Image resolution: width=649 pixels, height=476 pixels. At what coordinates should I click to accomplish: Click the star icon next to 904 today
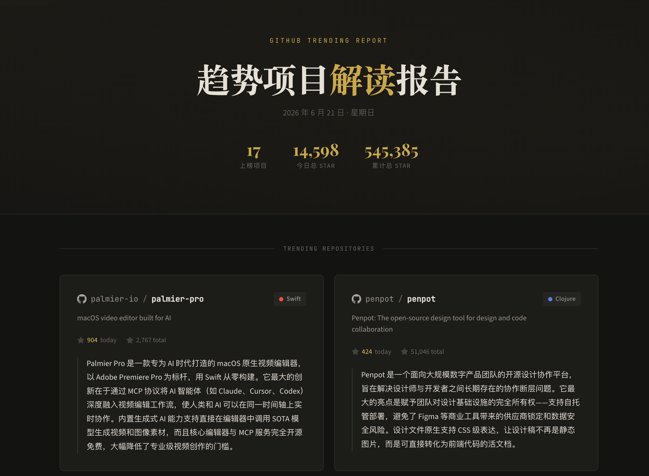pyautogui.click(x=81, y=340)
